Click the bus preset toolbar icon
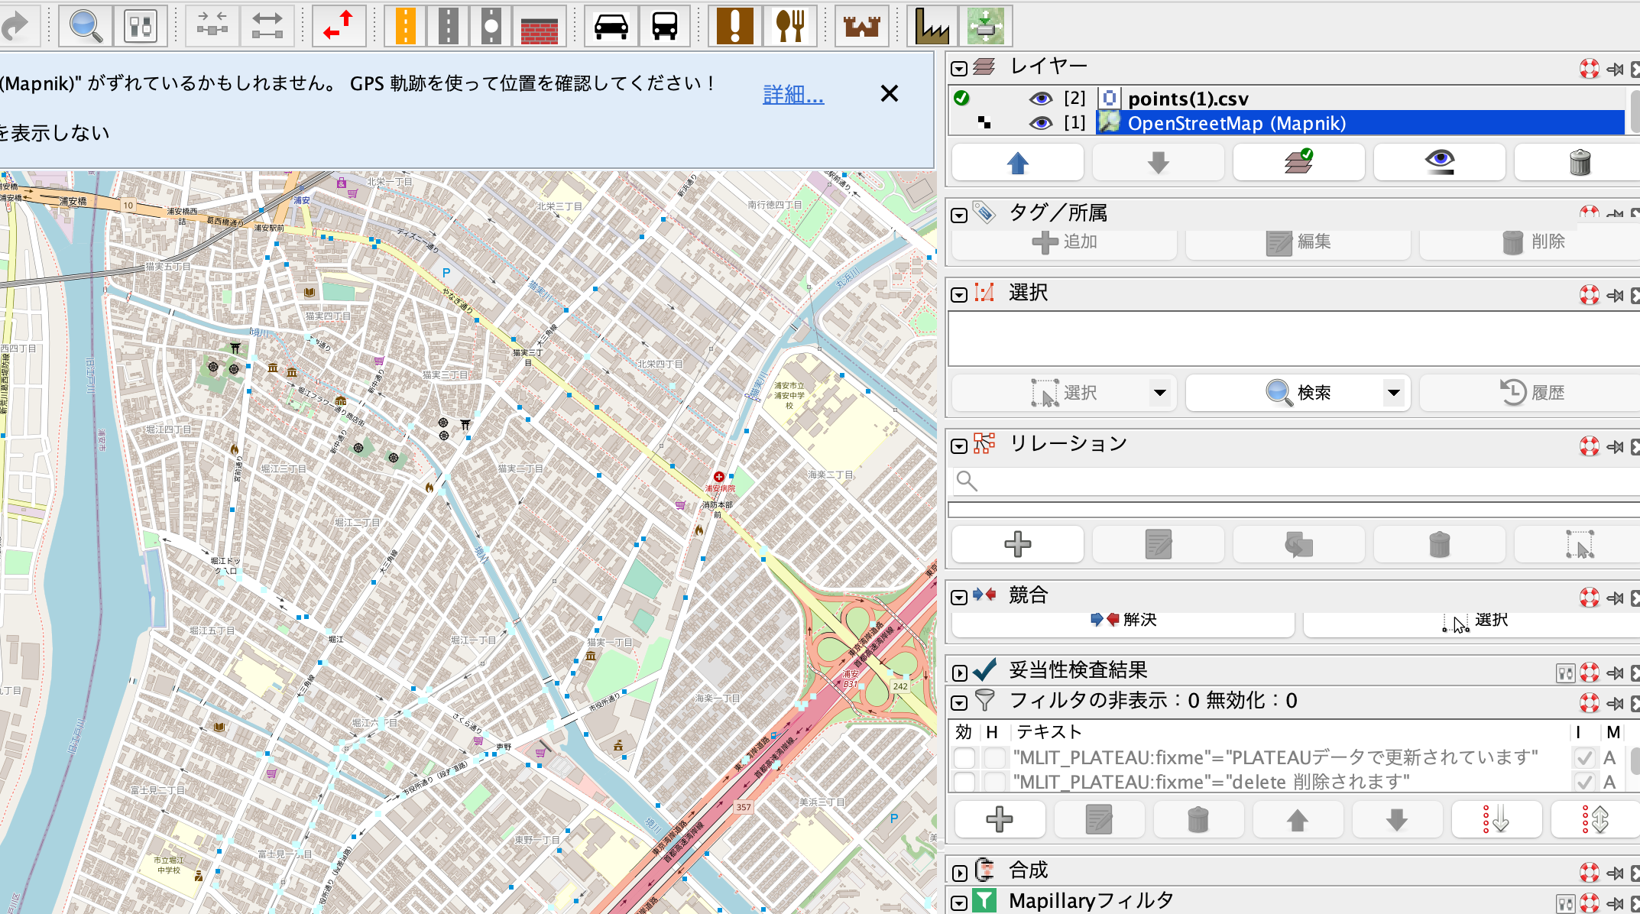The width and height of the screenshot is (1640, 914). click(x=664, y=24)
